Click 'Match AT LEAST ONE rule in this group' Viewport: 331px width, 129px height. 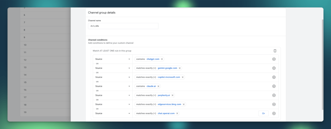[112, 51]
